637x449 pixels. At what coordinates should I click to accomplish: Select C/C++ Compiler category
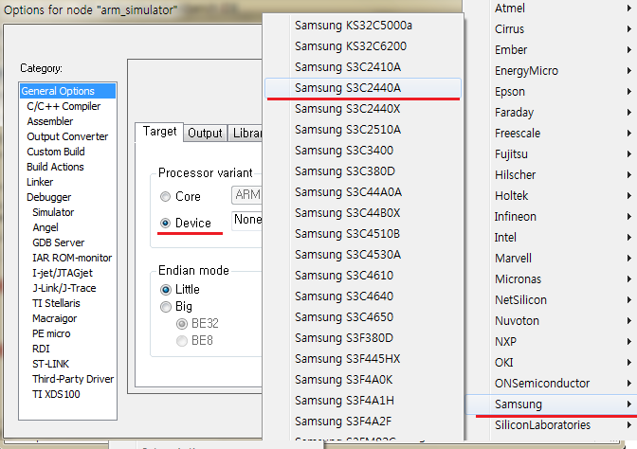pos(64,106)
